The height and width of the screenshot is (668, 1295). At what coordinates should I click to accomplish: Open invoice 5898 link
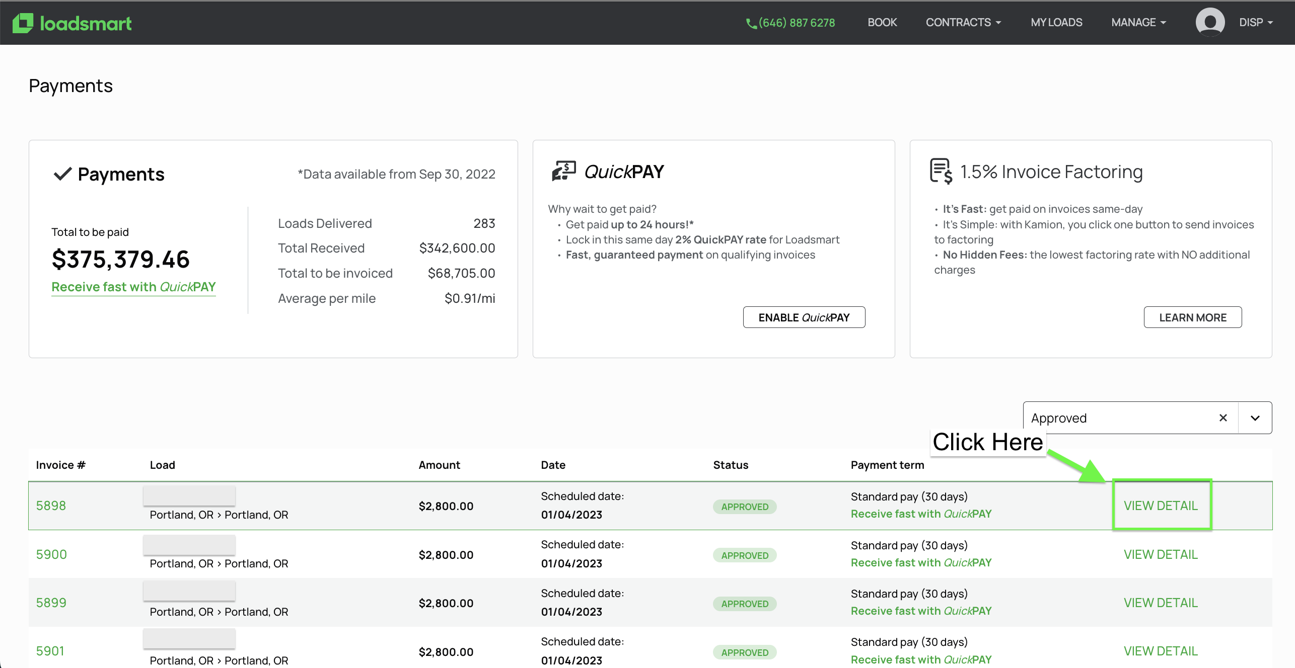click(51, 506)
